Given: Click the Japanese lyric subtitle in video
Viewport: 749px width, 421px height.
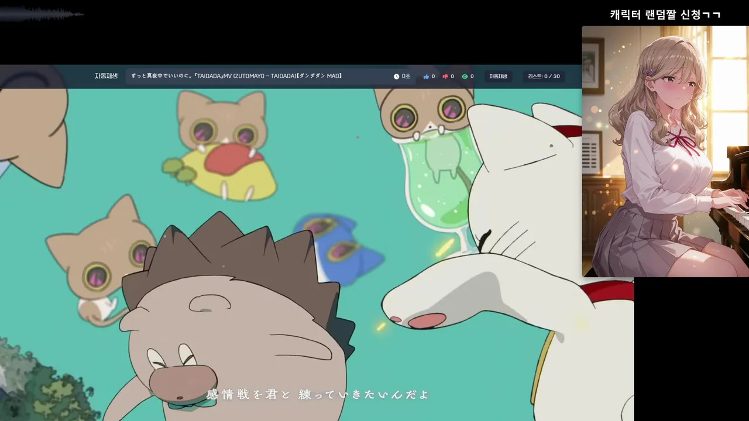Looking at the screenshot, I should [x=318, y=395].
